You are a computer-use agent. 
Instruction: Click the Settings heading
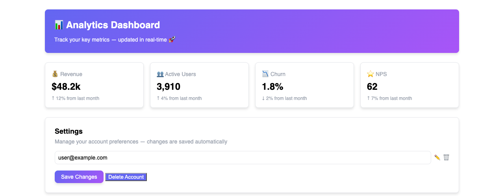(x=69, y=131)
